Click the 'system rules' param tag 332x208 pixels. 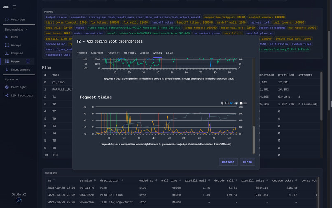click(301, 44)
